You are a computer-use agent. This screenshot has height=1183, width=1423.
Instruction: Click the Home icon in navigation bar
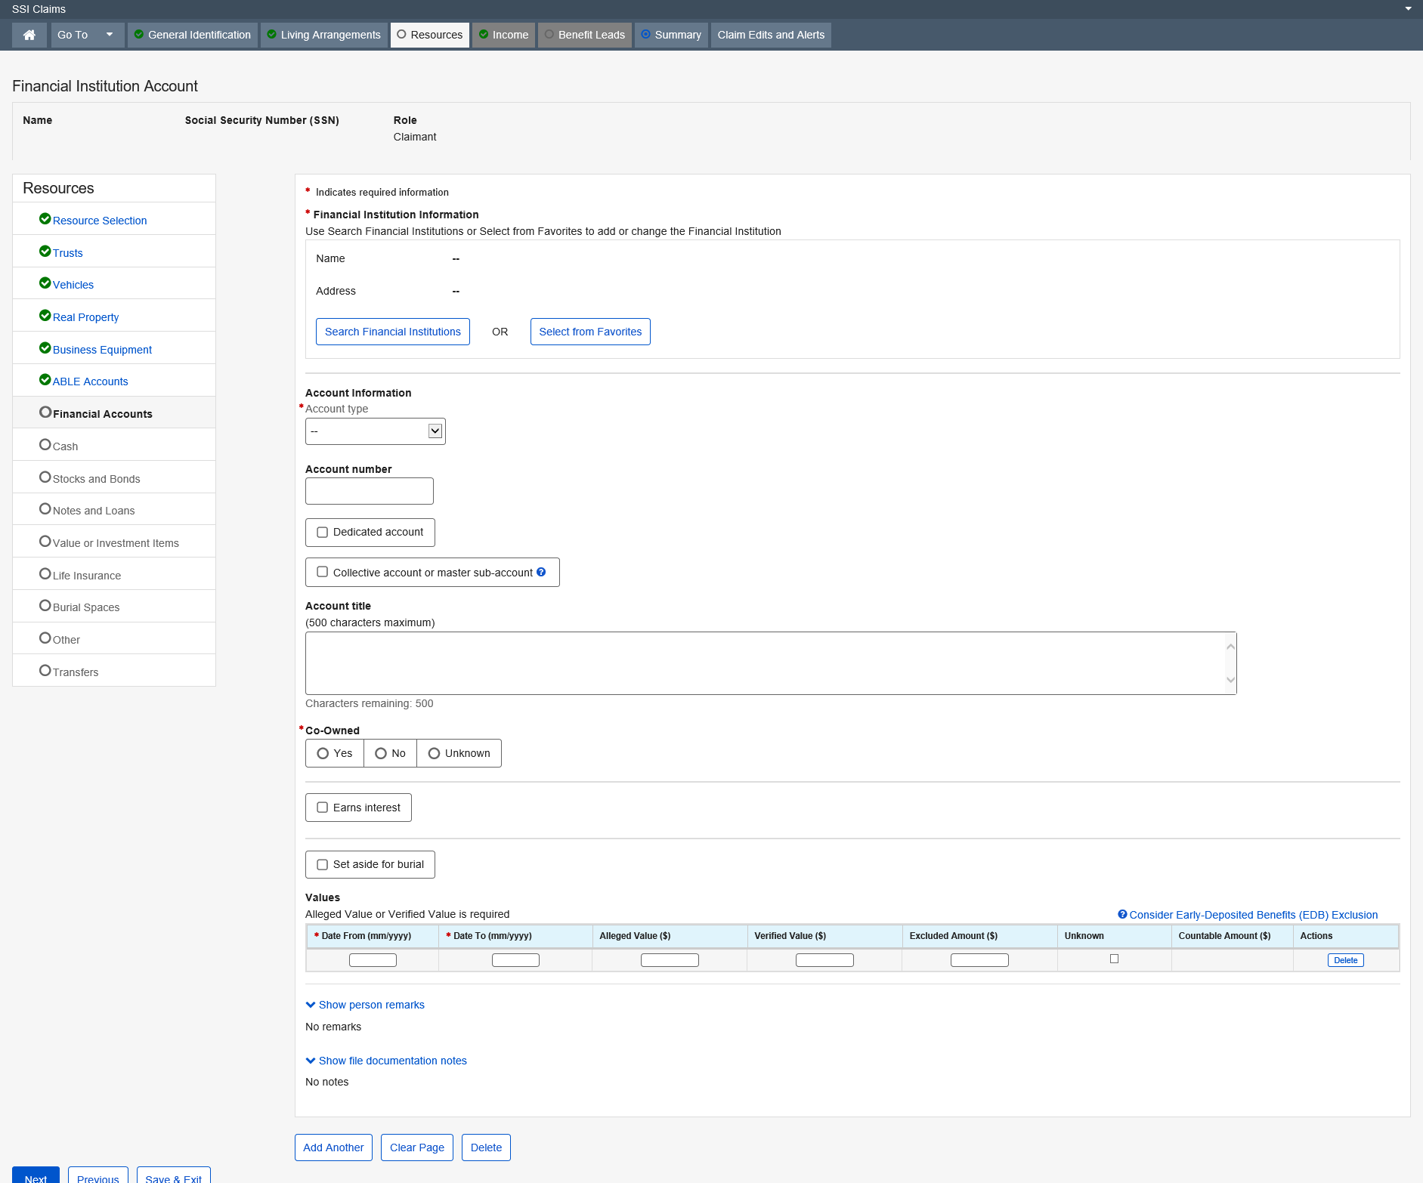29,35
